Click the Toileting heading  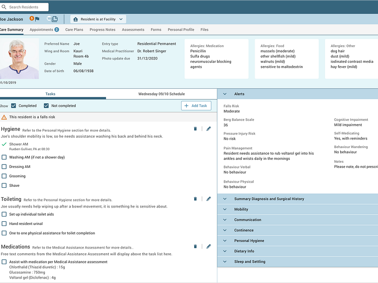click(11, 199)
